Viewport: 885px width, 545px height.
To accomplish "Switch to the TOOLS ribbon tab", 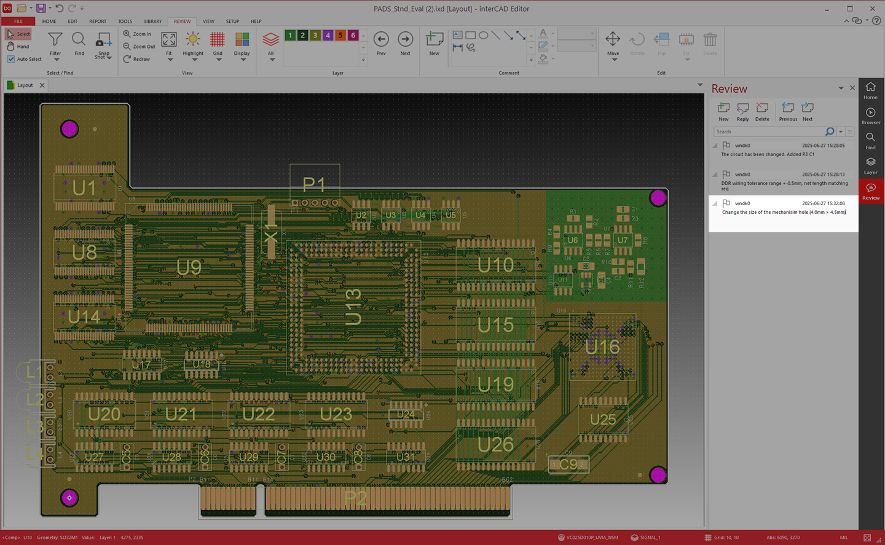I will (x=125, y=21).
